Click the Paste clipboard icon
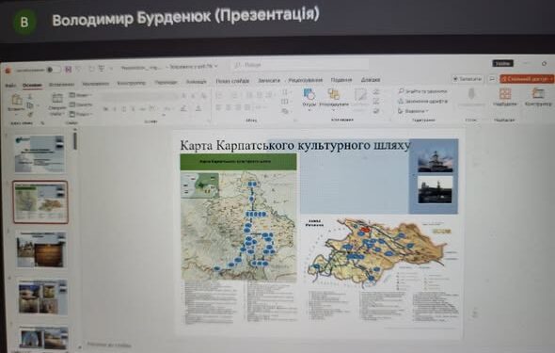The height and width of the screenshot is (353, 555). pyautogui.click(x=16, y=101)
